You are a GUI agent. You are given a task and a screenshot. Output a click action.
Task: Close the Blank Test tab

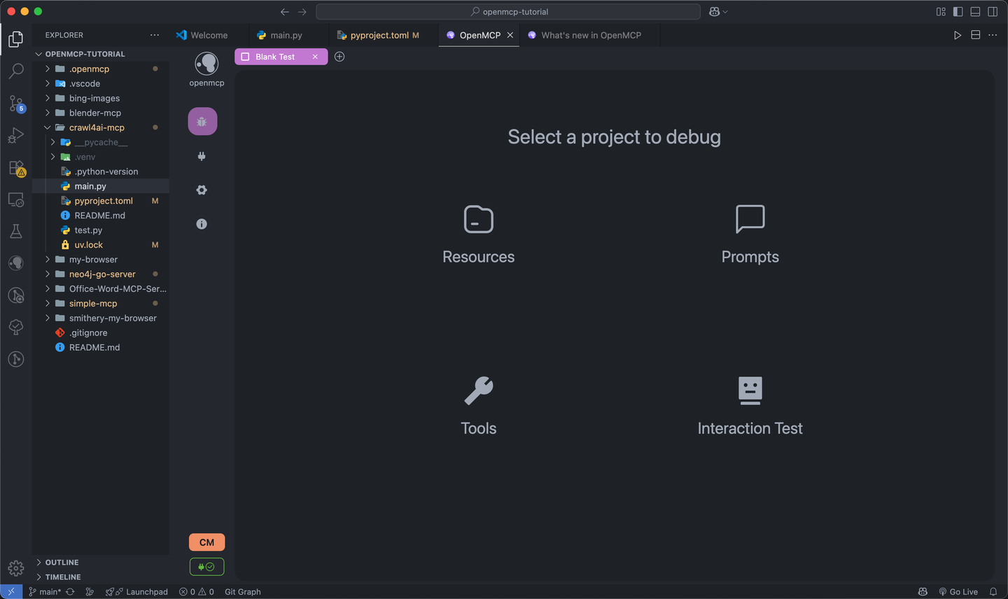[315, 57]
